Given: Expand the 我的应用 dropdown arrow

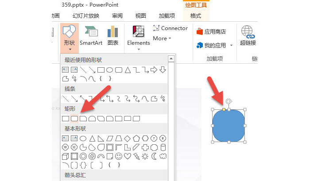Looking at the screenshot, I should click(231, 46).
